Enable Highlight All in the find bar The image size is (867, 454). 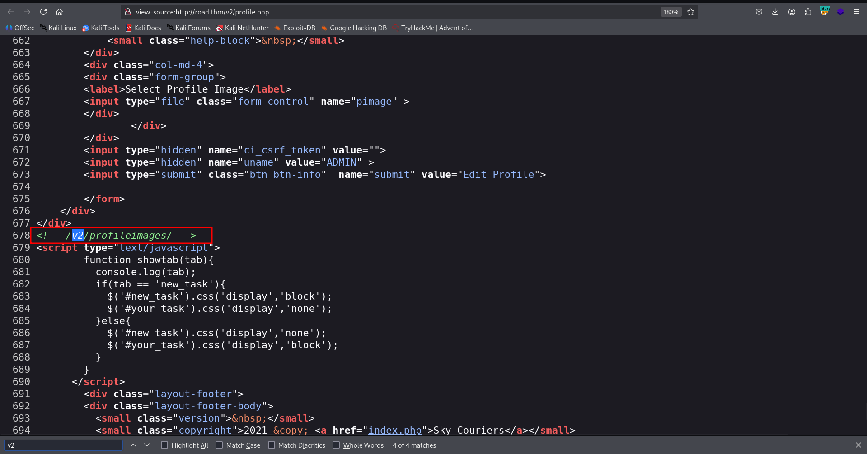pos(165,445)
